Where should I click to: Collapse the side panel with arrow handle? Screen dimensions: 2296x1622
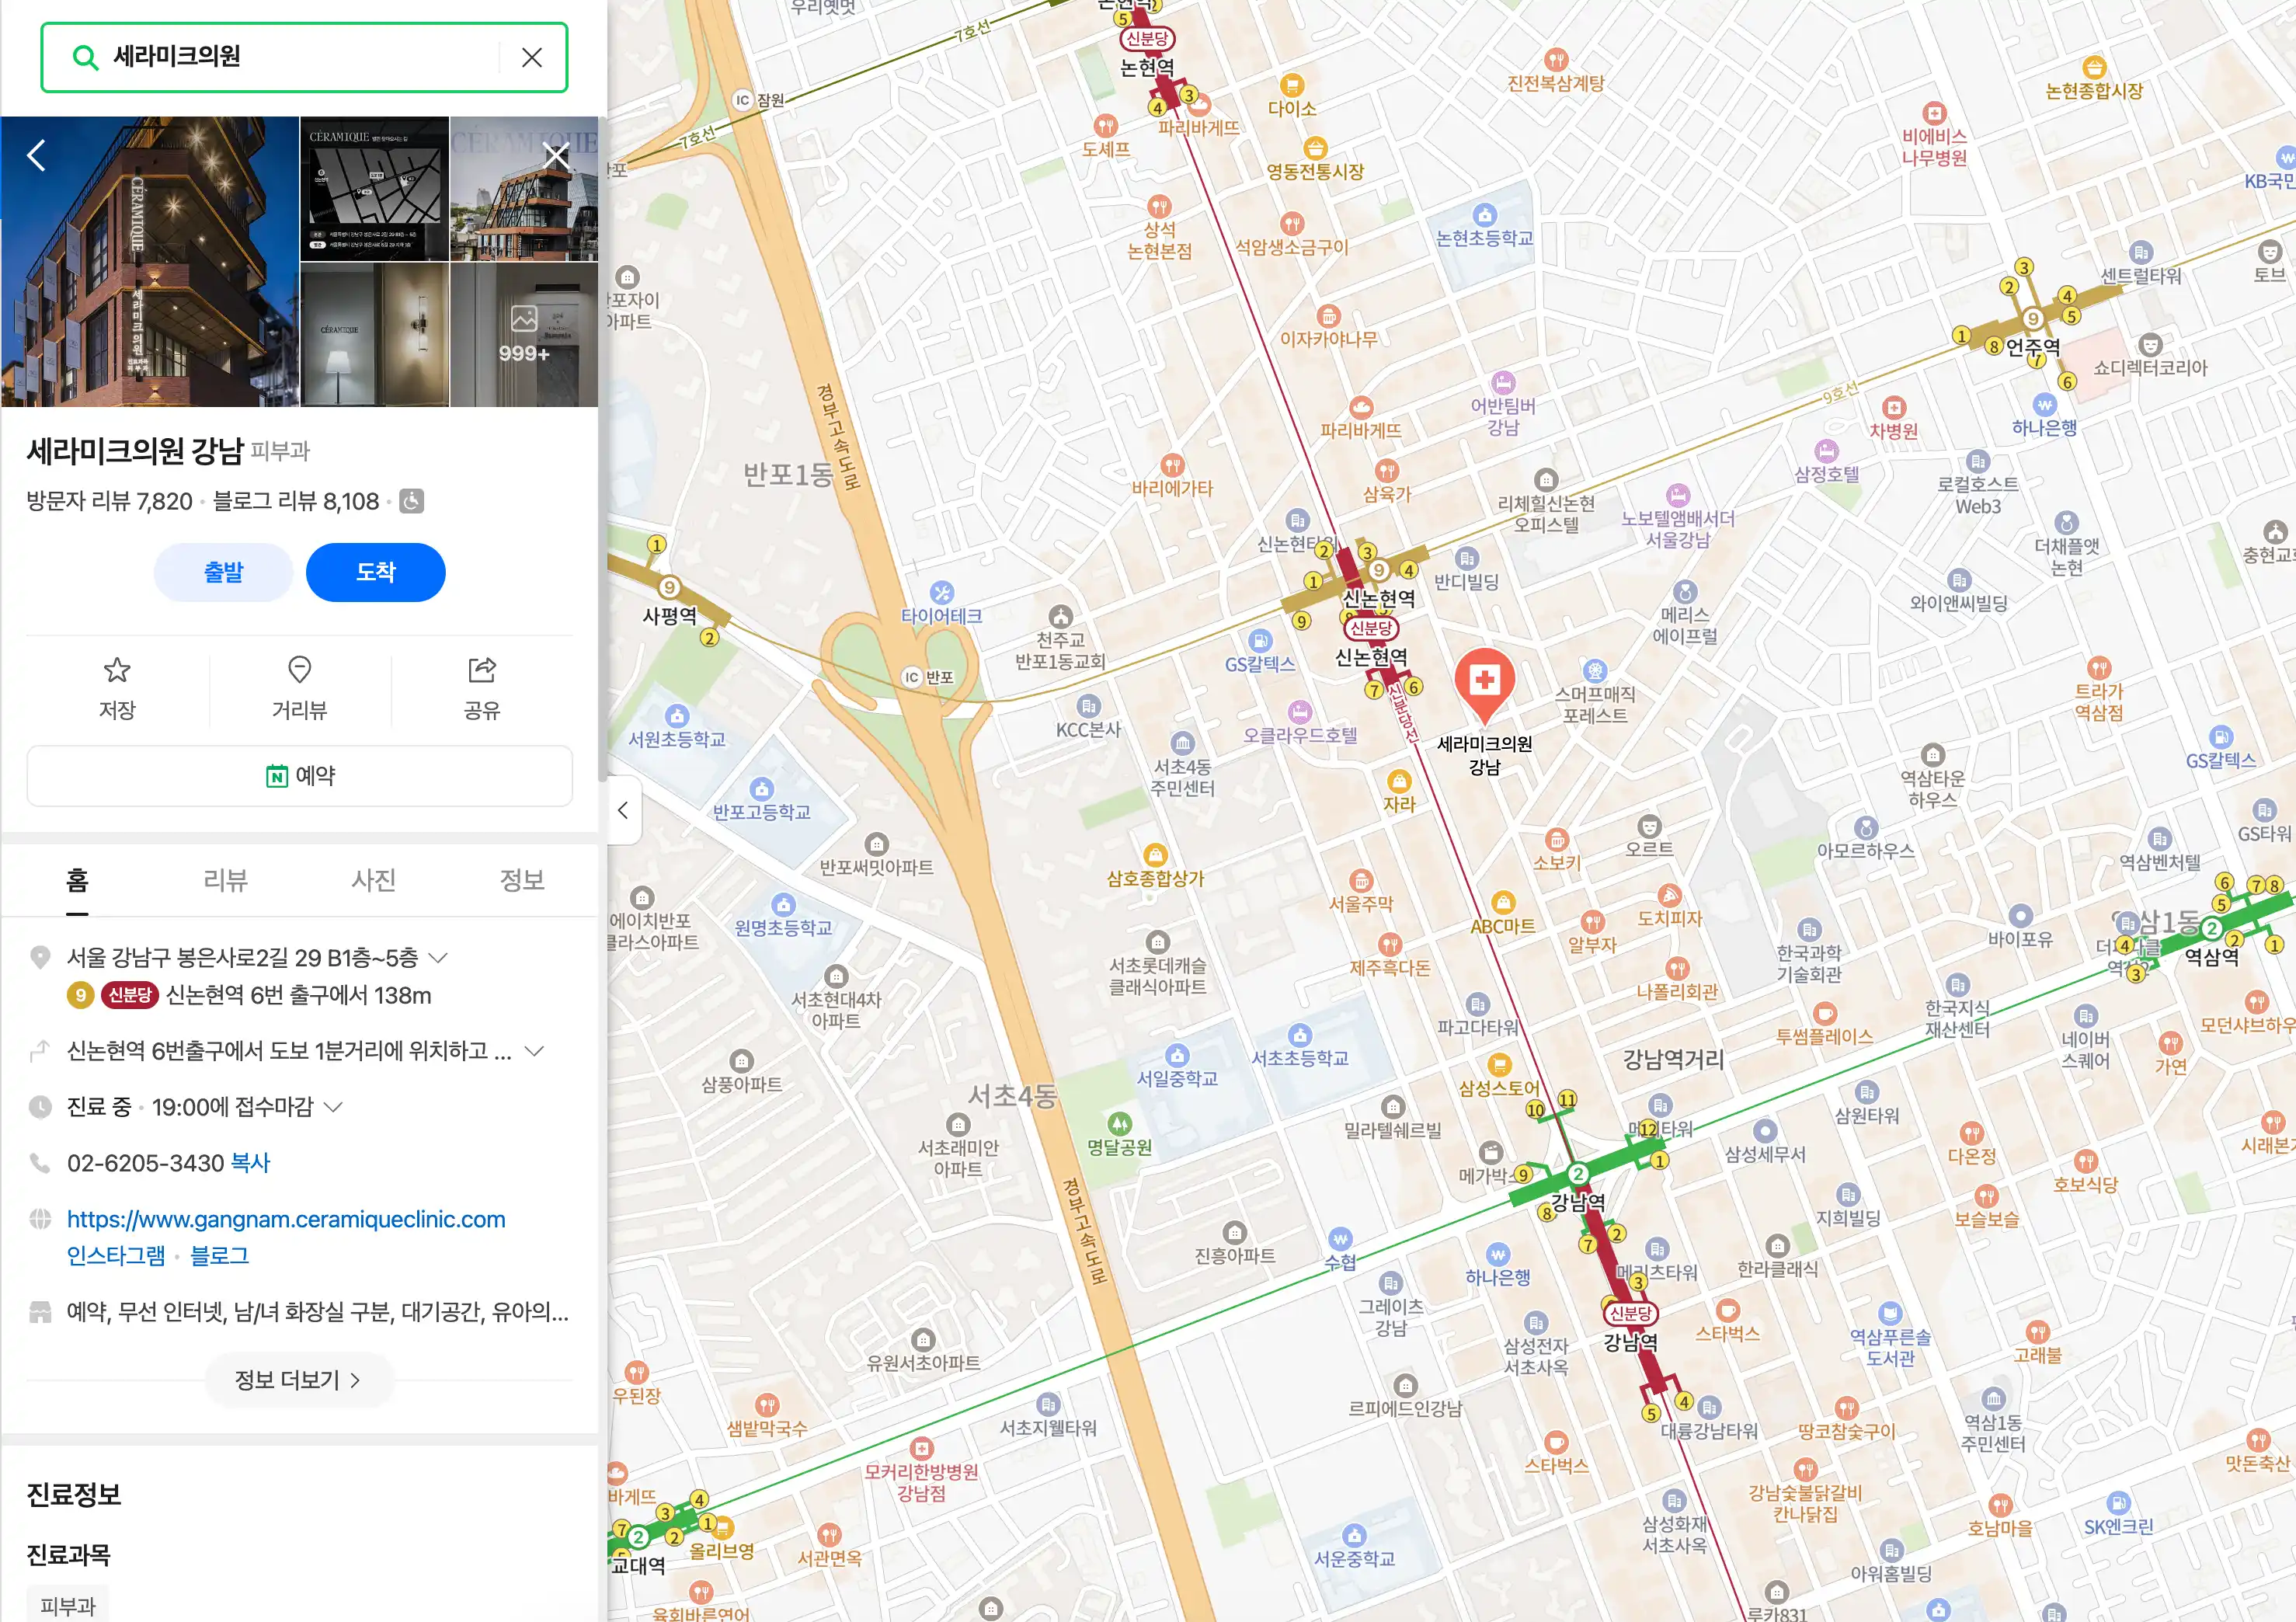click(623, 810)
